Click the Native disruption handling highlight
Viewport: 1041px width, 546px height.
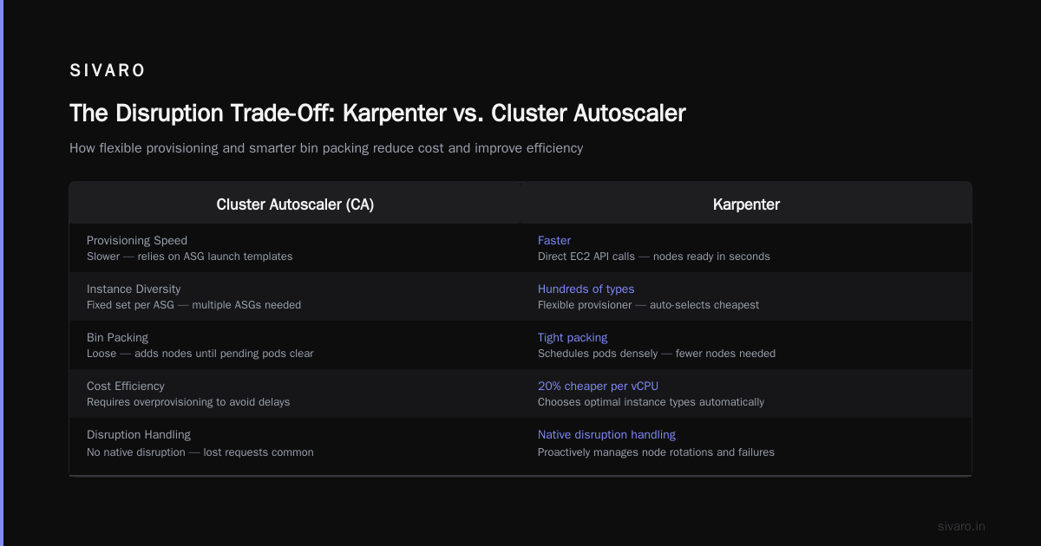(x=606, y=434)
